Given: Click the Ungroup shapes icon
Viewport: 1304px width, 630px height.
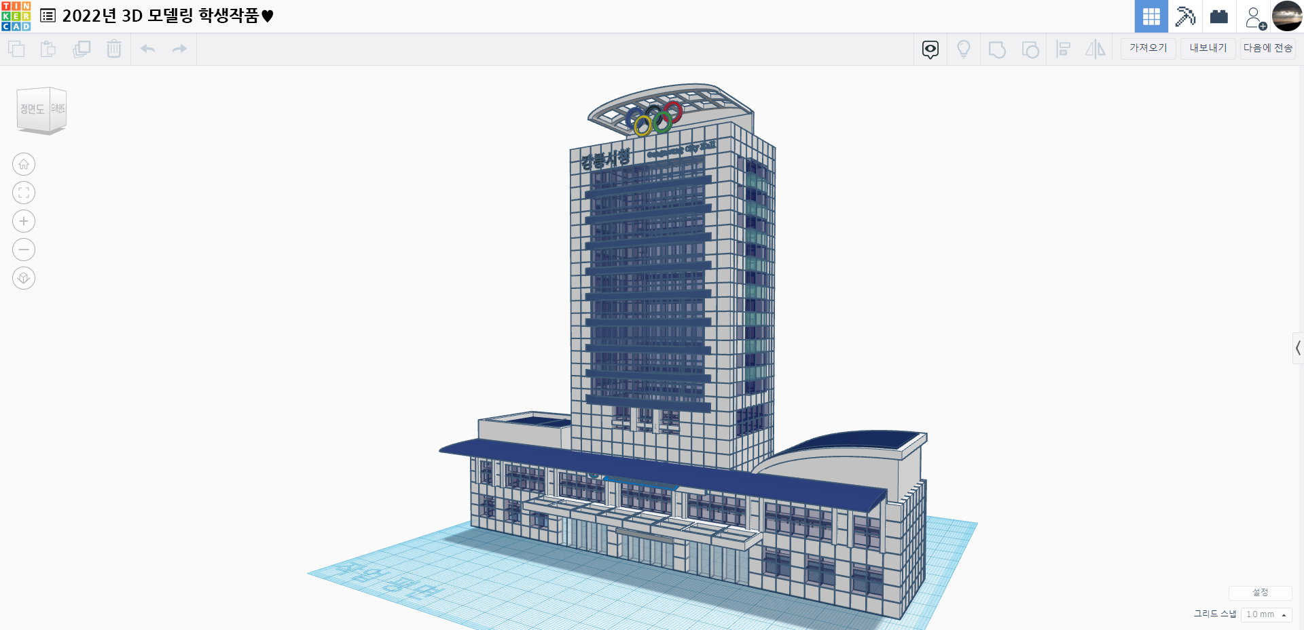Looking at the screenshot, I should click(1030, 50).
